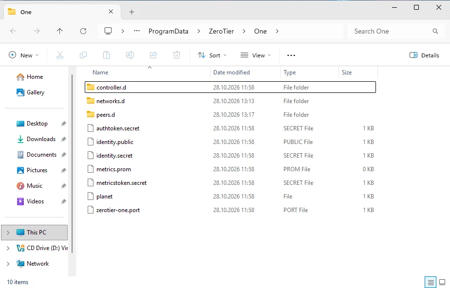Expand the This PC tree node
Image resolution: width=450 pixels, height=288 pixels.
click(x=8, y=233)
